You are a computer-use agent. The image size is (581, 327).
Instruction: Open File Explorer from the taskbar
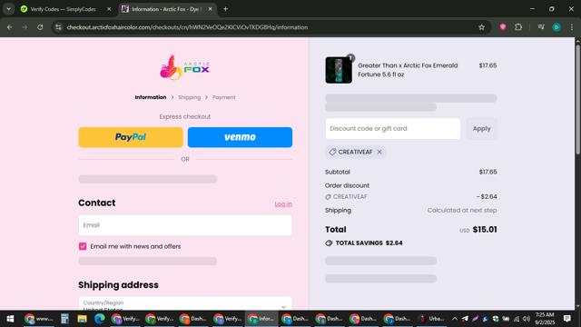(83, 319)
